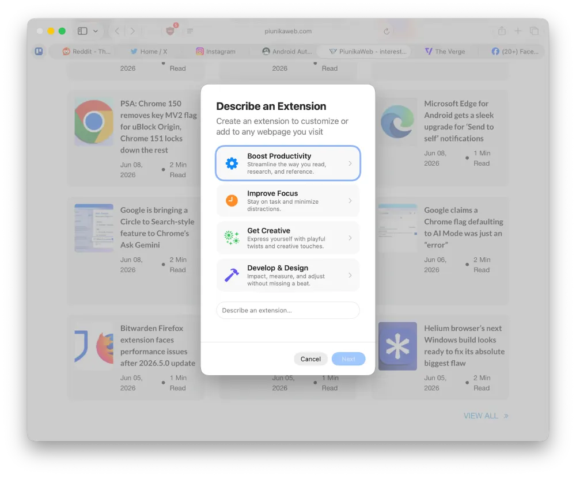Switch to the Facebook tab

tap(514, 51)
